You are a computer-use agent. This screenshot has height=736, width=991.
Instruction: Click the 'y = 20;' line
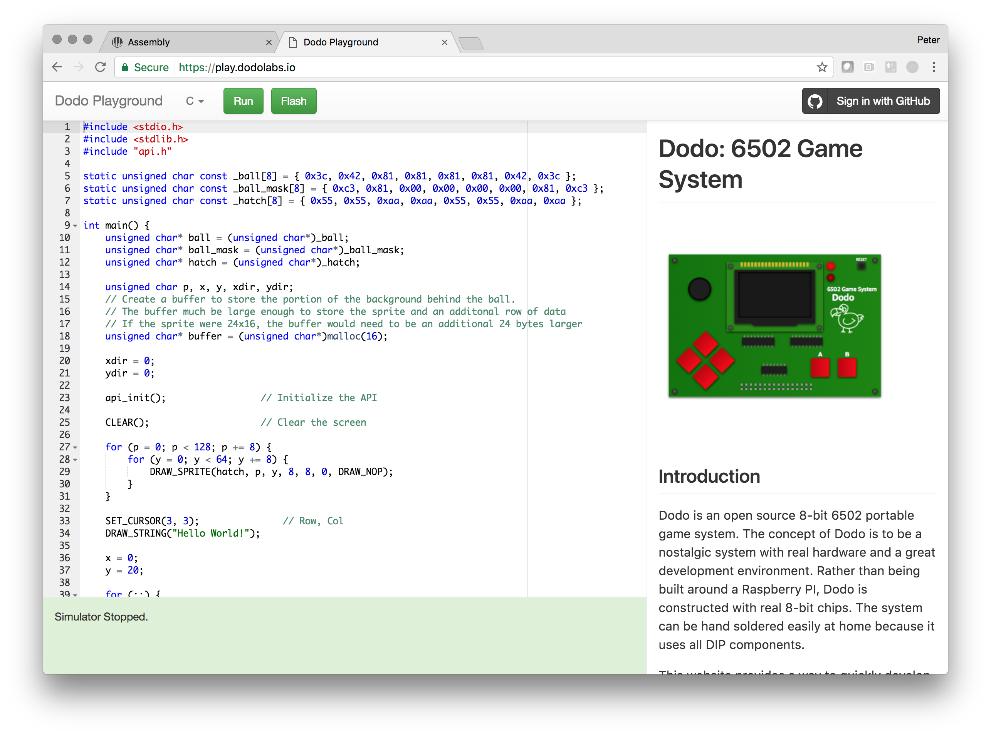[x=124, y=571]
